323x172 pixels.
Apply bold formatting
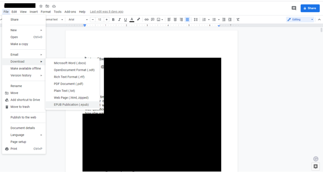coord(113,20)
